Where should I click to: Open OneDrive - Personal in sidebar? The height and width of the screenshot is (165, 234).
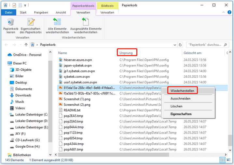click(24, 55)
